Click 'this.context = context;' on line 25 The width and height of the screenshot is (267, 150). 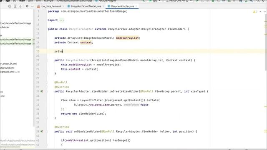(x=80, y=69)
